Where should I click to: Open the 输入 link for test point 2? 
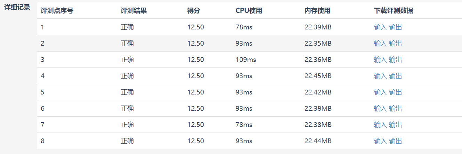click(380, 43)
